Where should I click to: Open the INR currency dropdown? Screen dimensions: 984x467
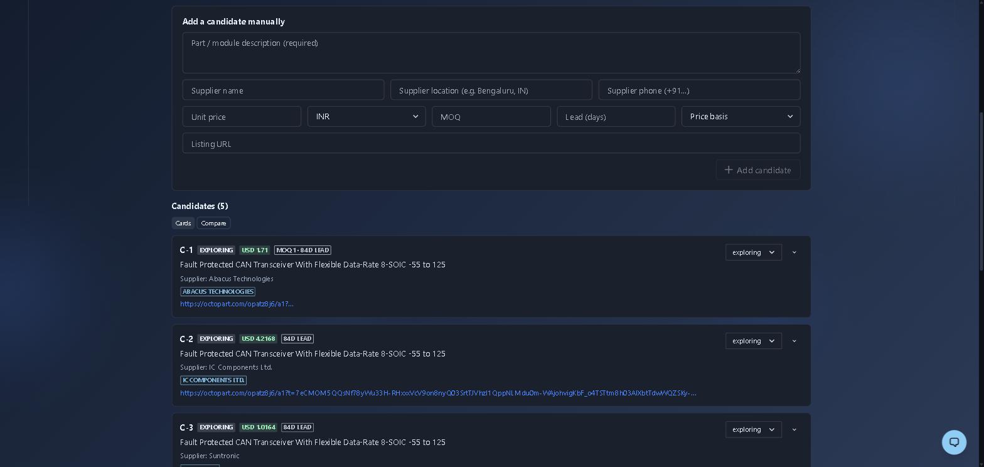click(366, 117)
